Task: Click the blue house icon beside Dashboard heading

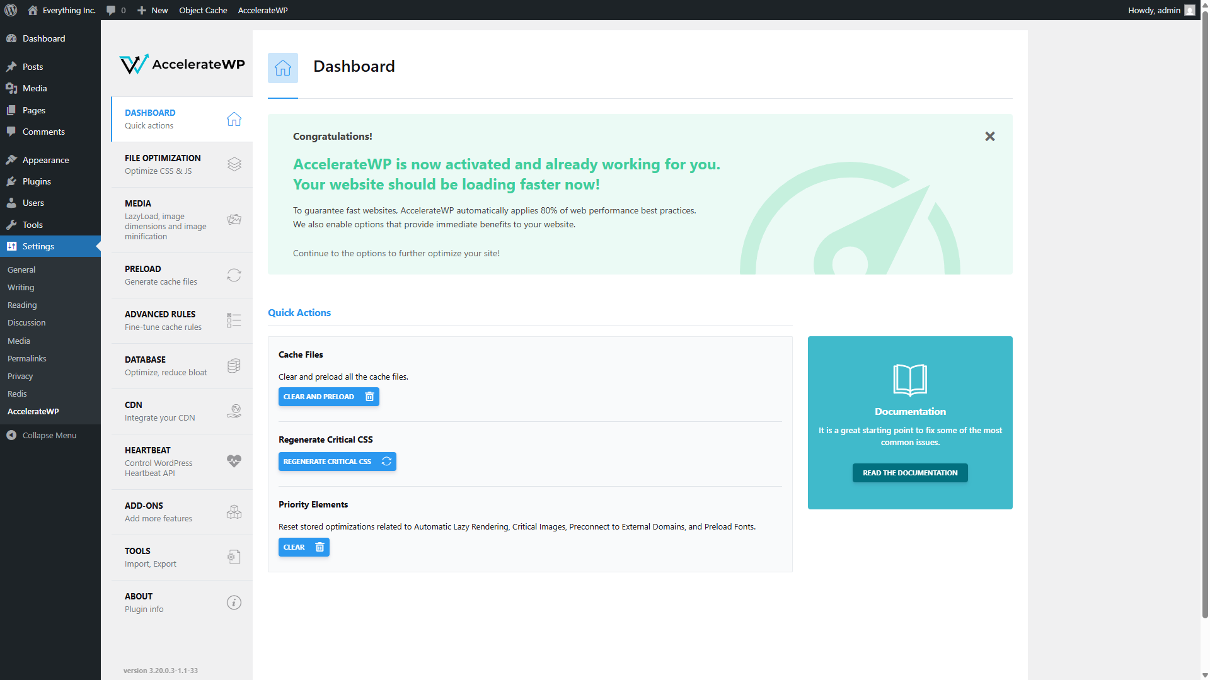Action: 283,68
